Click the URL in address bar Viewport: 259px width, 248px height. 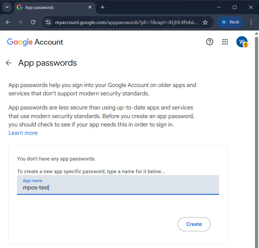[x=126, y=22]
